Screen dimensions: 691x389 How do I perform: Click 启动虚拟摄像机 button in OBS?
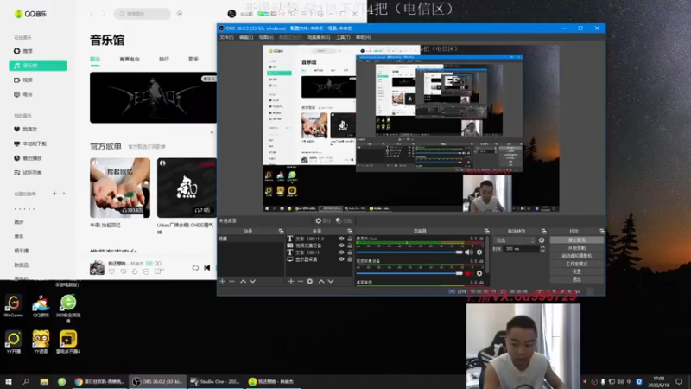(x=576, y=256)
